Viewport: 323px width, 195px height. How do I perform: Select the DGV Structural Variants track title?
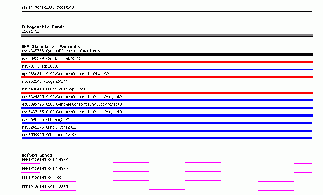51,46
